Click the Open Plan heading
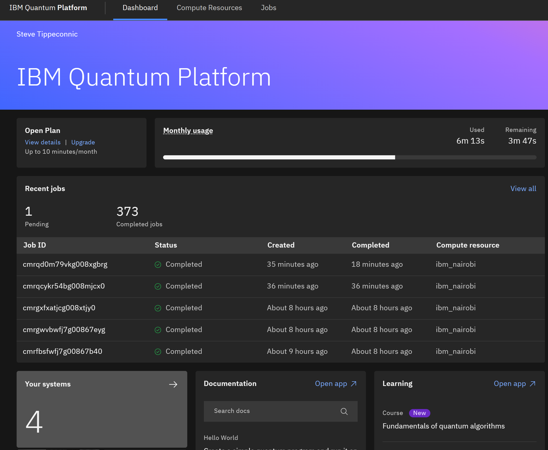 (43, 131)
